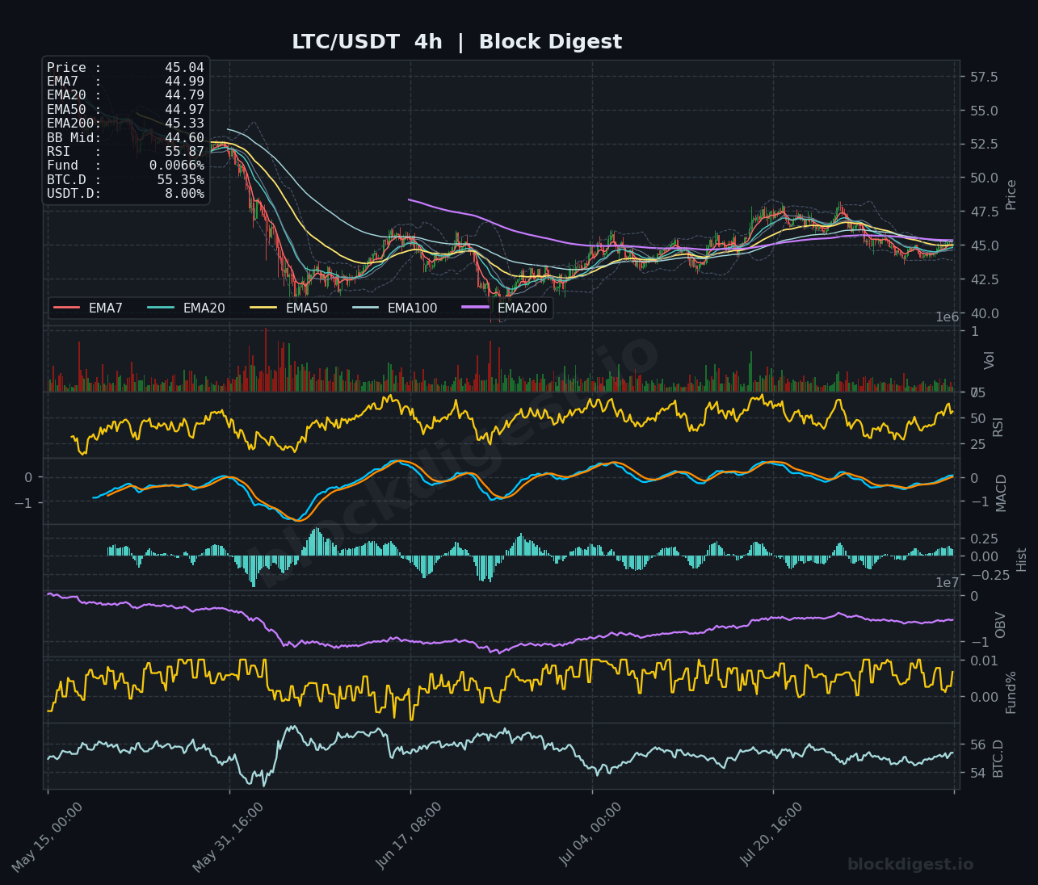
Task: Click the May 31, 16:00 date tick
Action: [228, 837]
